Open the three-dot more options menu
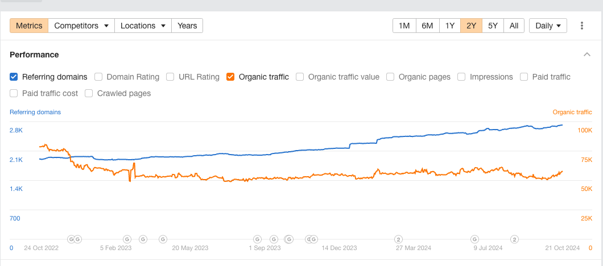Viewport: 603px width, 266px height. tap(582, 26)
